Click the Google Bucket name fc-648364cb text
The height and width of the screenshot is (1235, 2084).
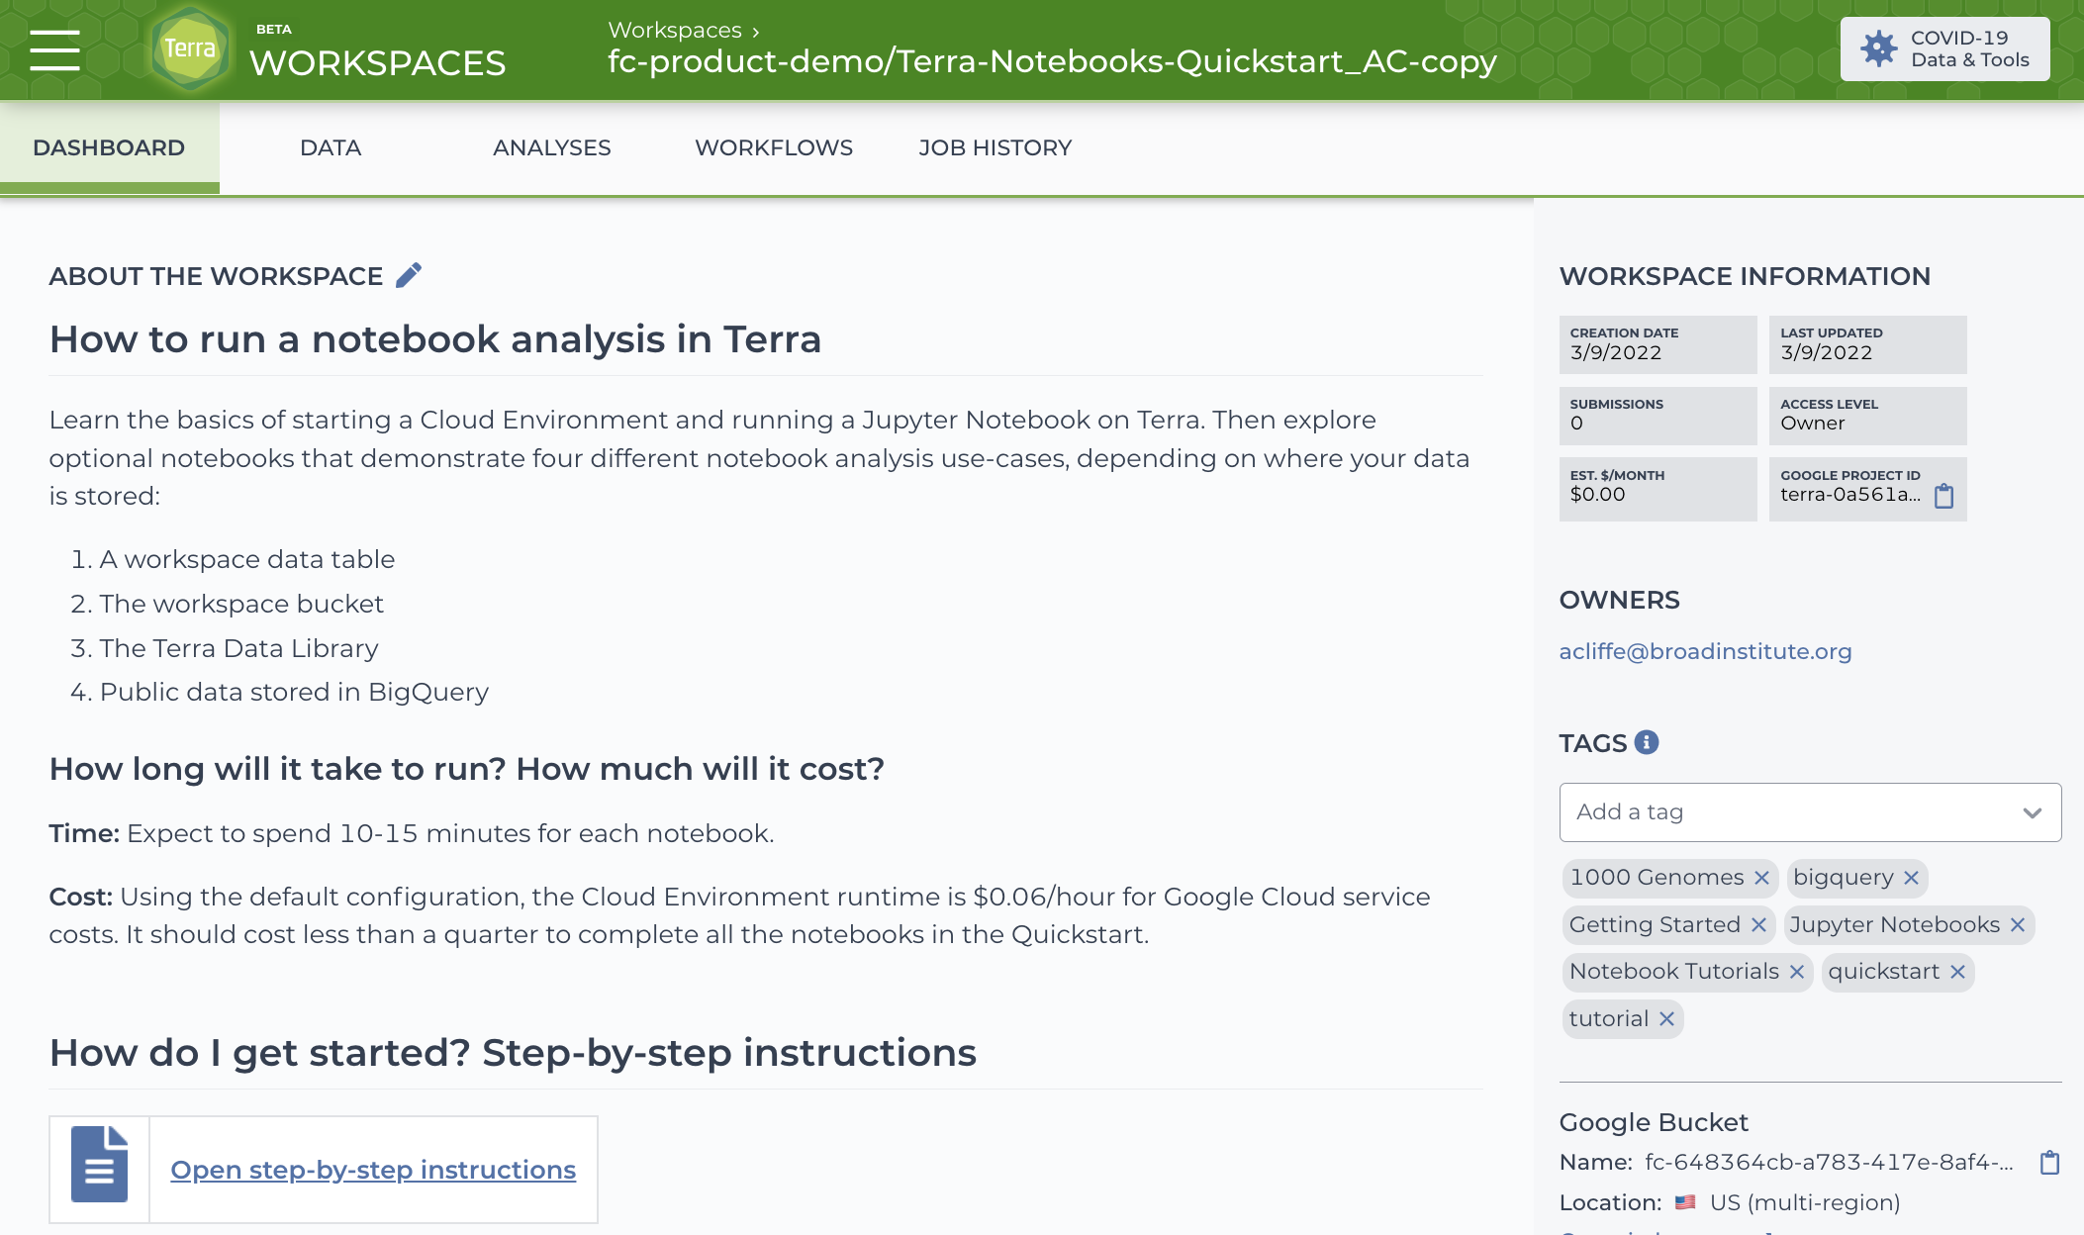pos(1829,1162)
